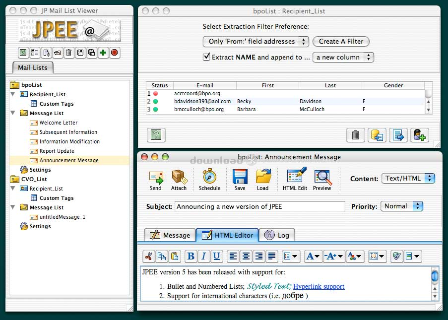Open the Content Text/HTML dropdown
This screenshot has width=448, height=320.
point(408,179)
